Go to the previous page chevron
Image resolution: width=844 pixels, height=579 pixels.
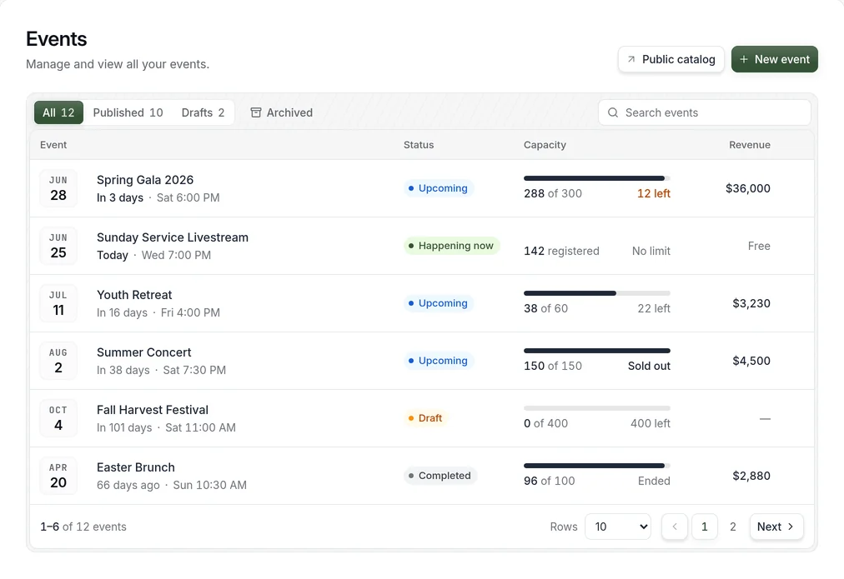pyautogui.click(x=675, y=527)
